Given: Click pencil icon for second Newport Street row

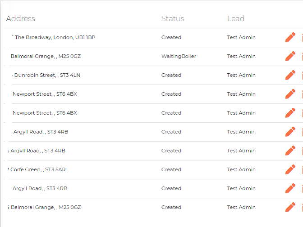Looking at the screenshot, I should coord(290,113).
